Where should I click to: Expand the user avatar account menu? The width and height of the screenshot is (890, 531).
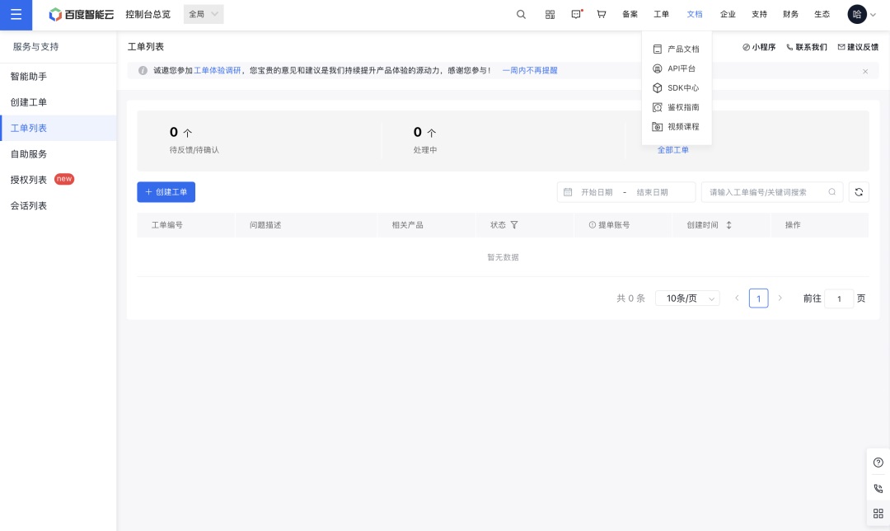click(862, 14)
